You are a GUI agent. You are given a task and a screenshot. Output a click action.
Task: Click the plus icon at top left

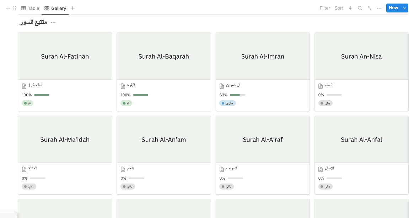coord(7,8)
